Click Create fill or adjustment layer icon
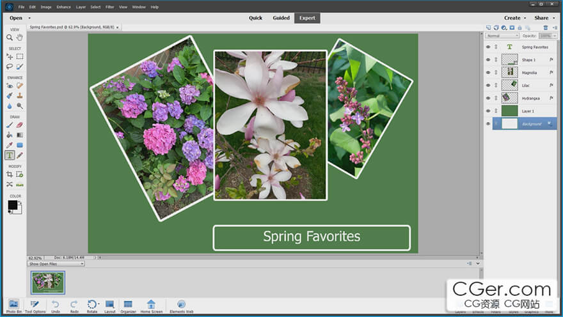The height and width of the screenshot is (317, 563). coord(504,27)
